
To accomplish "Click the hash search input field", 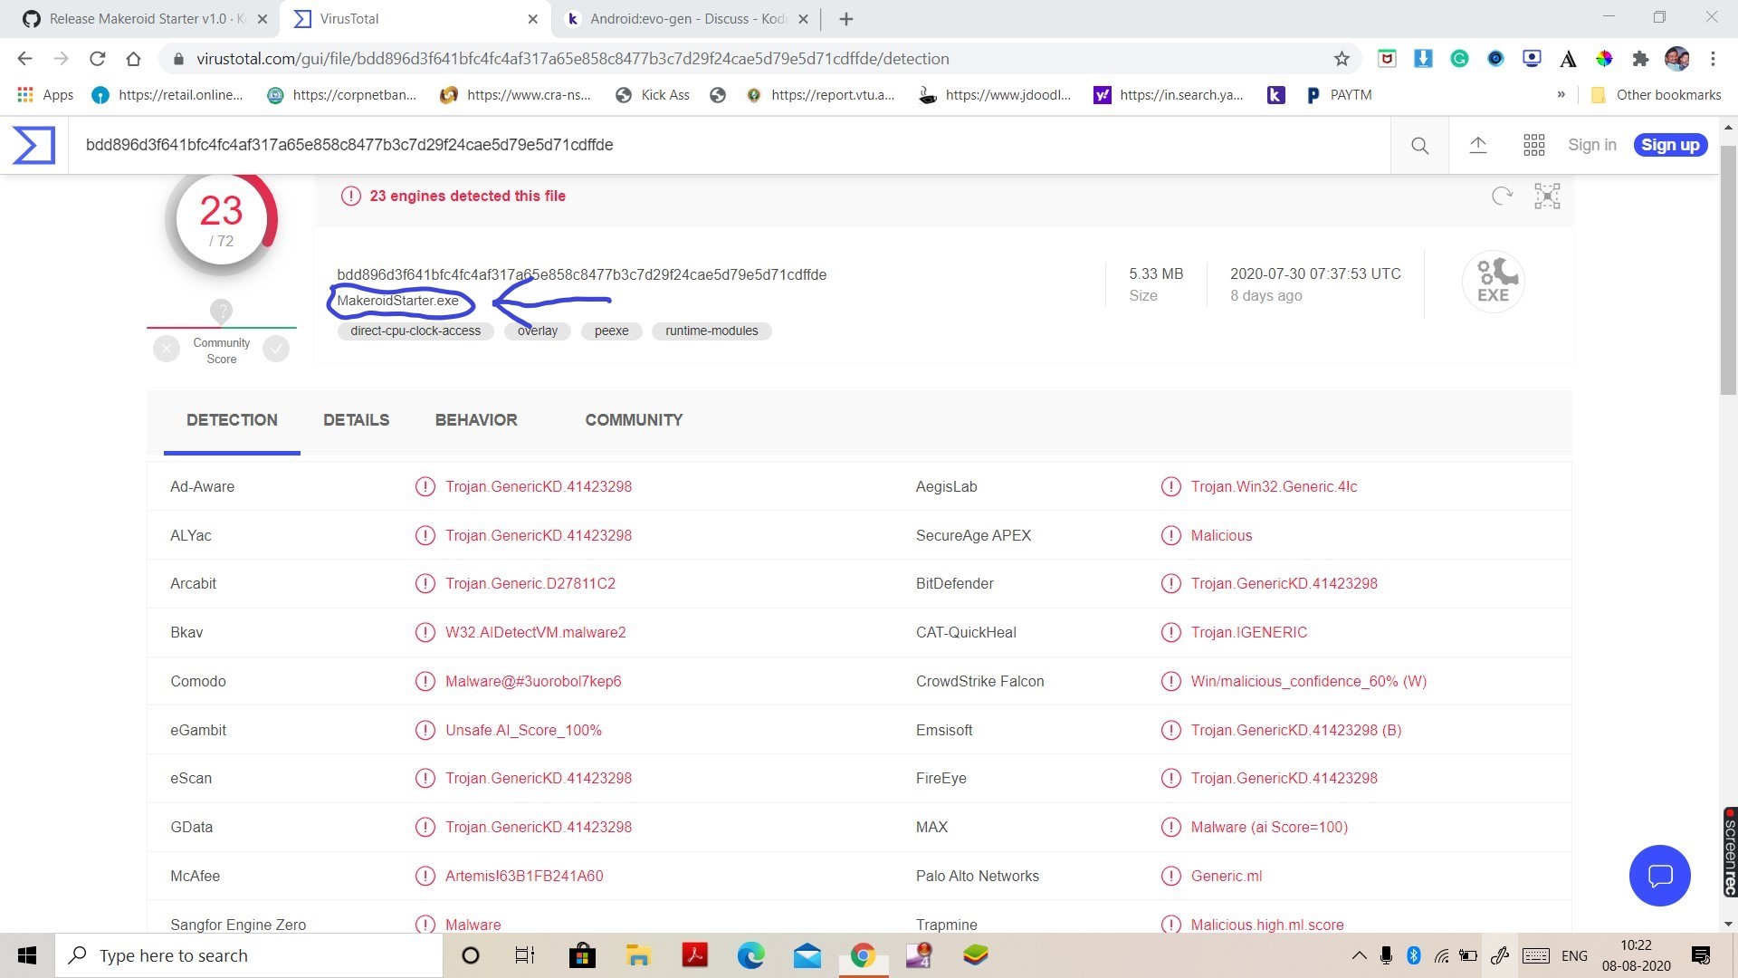I will pyautogui.click(x=724, y=145).
